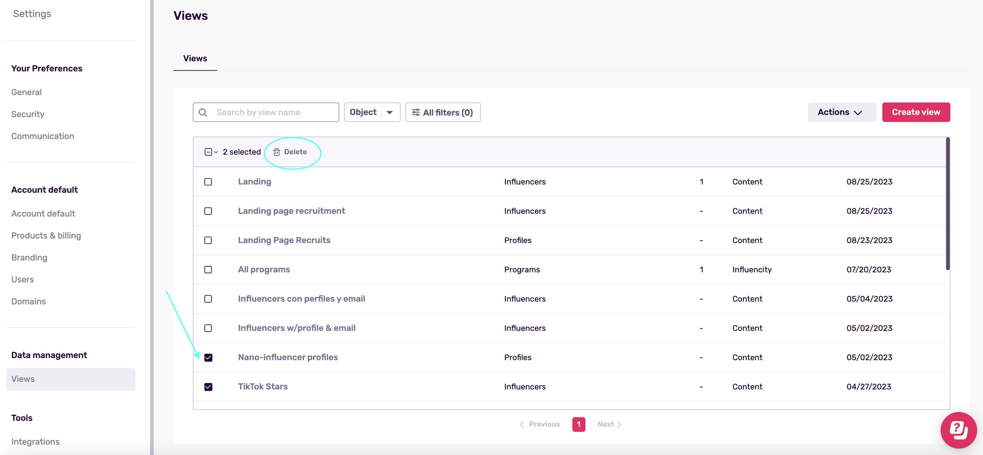Check the Landing page recruitment checkbox
This screenshot has height=455, width=983.
(208, 211)
